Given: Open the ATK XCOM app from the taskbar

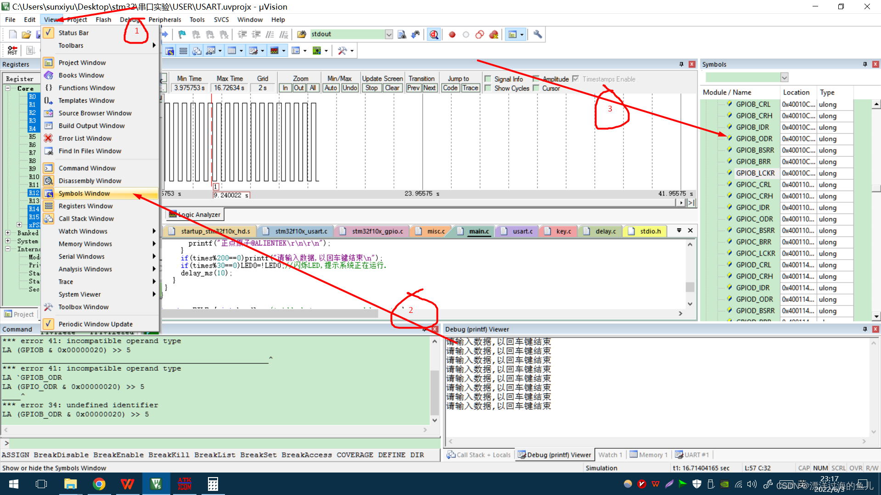Looking at the screenshot, I should [184, 484].
